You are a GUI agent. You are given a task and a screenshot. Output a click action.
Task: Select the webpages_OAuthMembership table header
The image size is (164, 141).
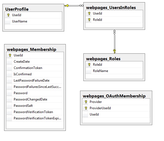(x=114, y=96)
